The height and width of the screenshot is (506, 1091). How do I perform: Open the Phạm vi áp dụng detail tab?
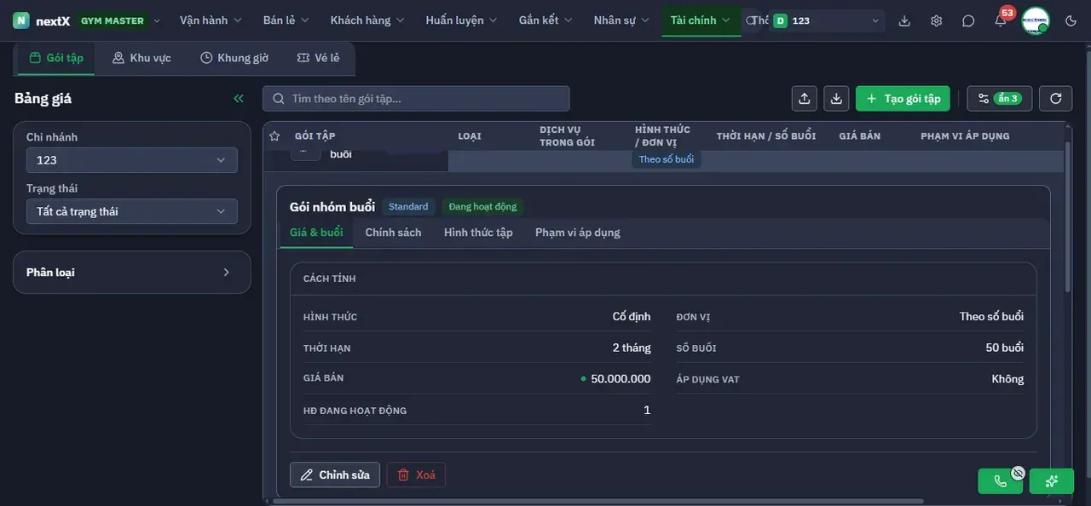[578, 233]
